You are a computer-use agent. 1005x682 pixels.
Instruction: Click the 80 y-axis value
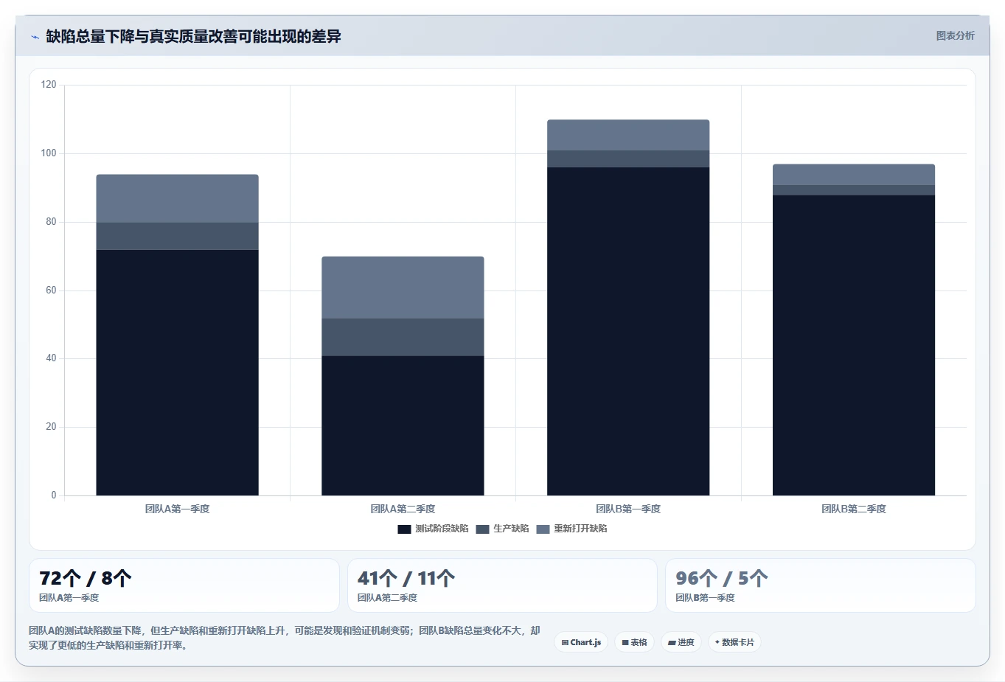[x=51, y=222]
